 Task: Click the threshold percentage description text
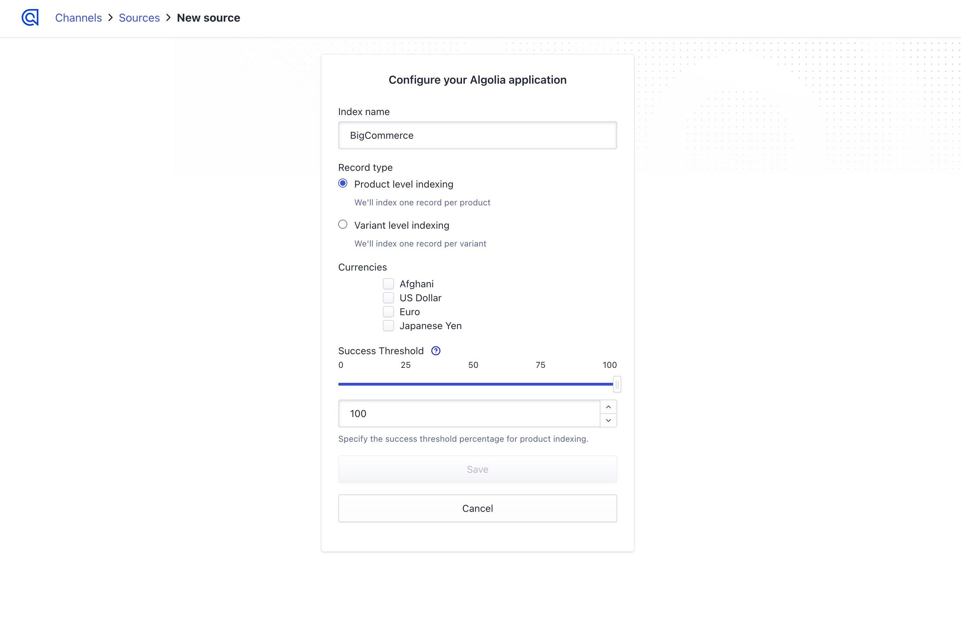463,439
